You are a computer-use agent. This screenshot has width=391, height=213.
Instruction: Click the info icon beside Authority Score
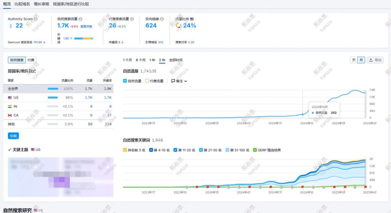coord(36,19)
